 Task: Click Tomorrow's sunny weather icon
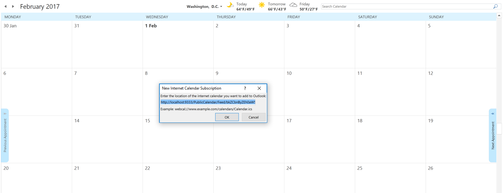tap(262, 5)
